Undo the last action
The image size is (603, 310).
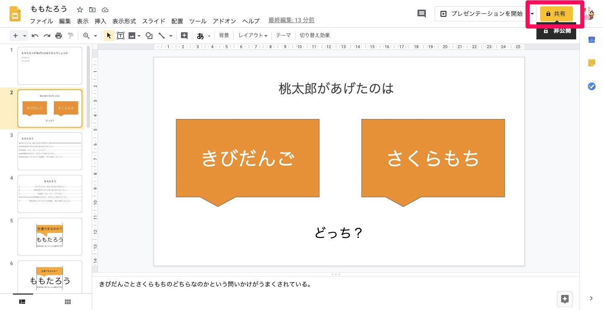coord(35,36)
